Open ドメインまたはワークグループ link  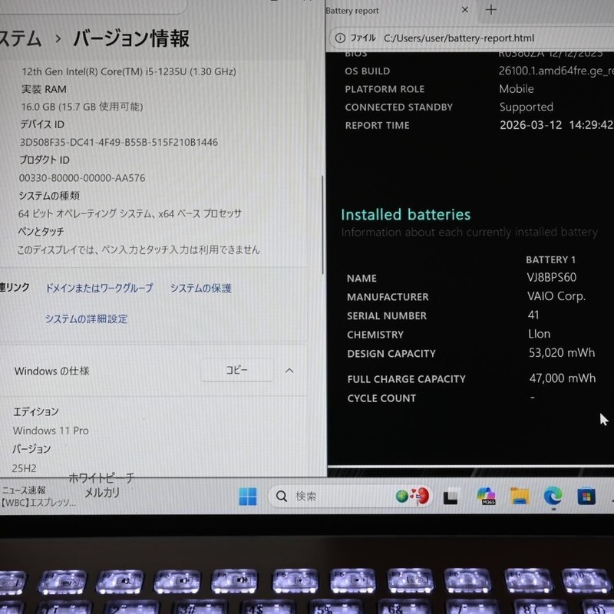[100, 289]
